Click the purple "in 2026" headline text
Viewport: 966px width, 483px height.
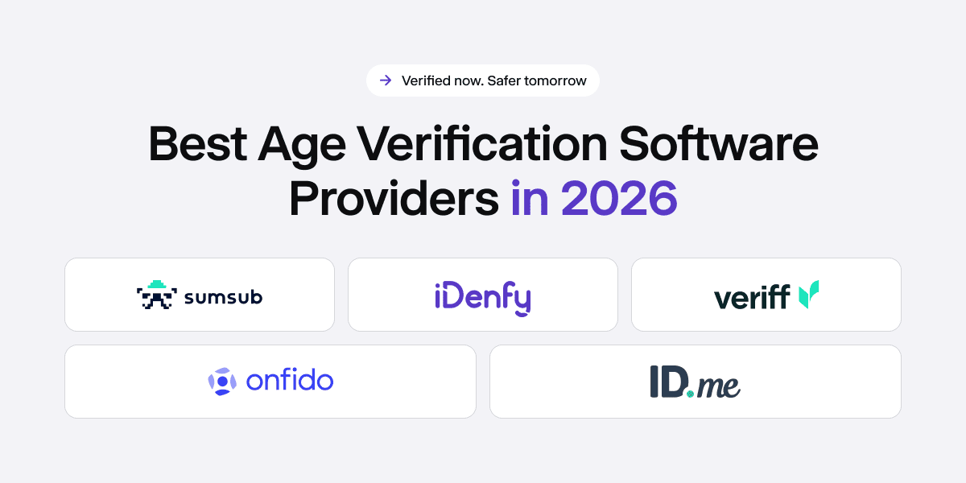click(593, 199)
